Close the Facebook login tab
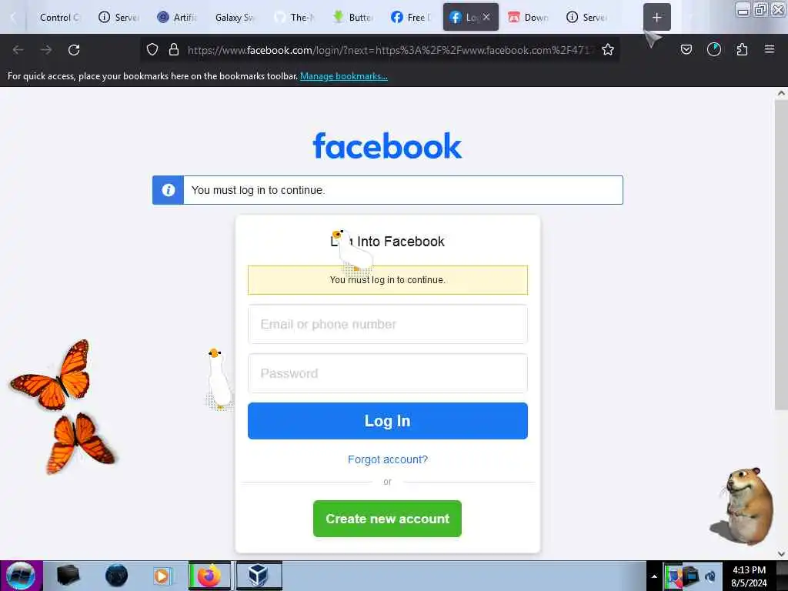The width and height of the screenshot is (788, 591). pyautogui.click(x=486, y=17)
